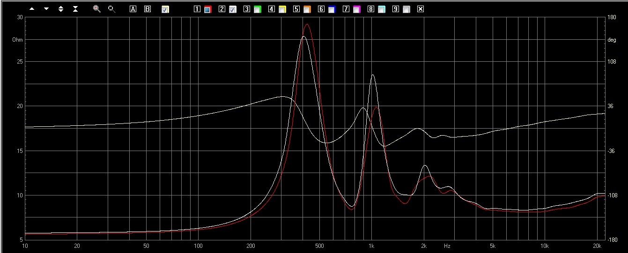Enable the cyan curve 8 checkbox
This screenshot has height=253, width=628.
(x=381, y=9)
